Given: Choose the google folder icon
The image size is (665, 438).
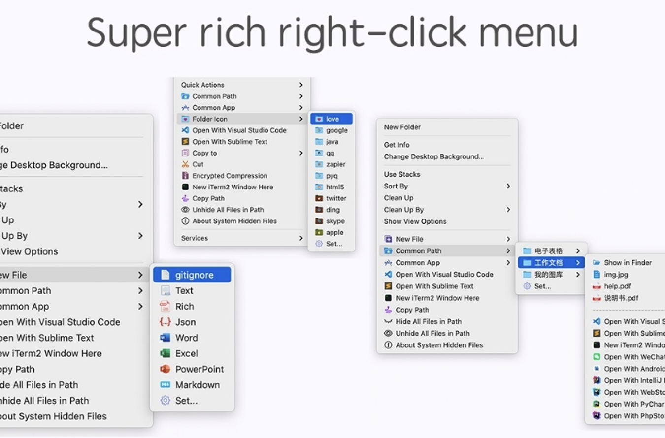Looking at the screenshot, I should (331, 130).
